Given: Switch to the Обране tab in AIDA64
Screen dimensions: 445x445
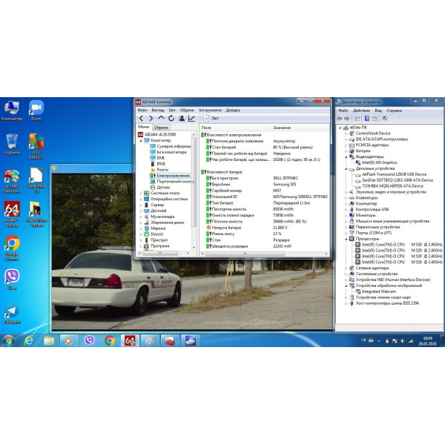Looking at the screenshot, I should (x=161, y=128).
